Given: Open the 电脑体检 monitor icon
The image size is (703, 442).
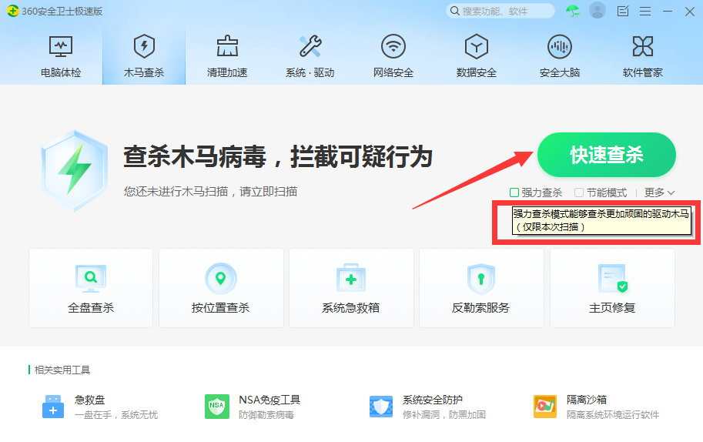Looking at the screenshot, I should [61, 47].
